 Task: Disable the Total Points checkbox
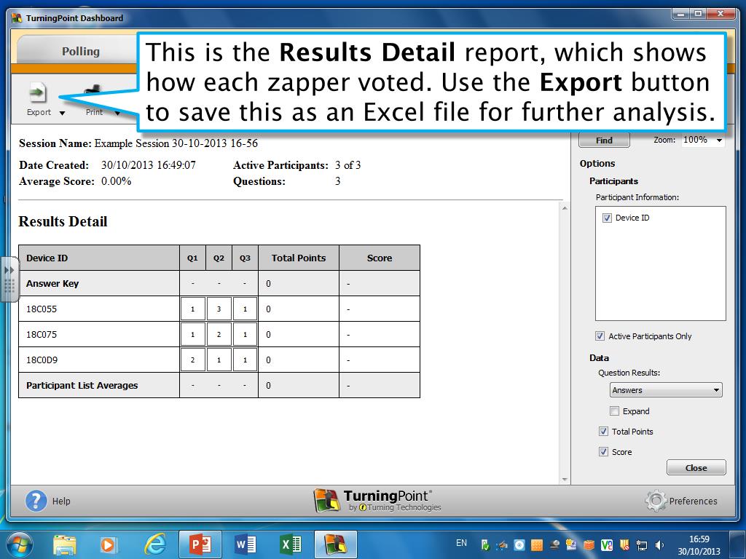coord(603,432)
